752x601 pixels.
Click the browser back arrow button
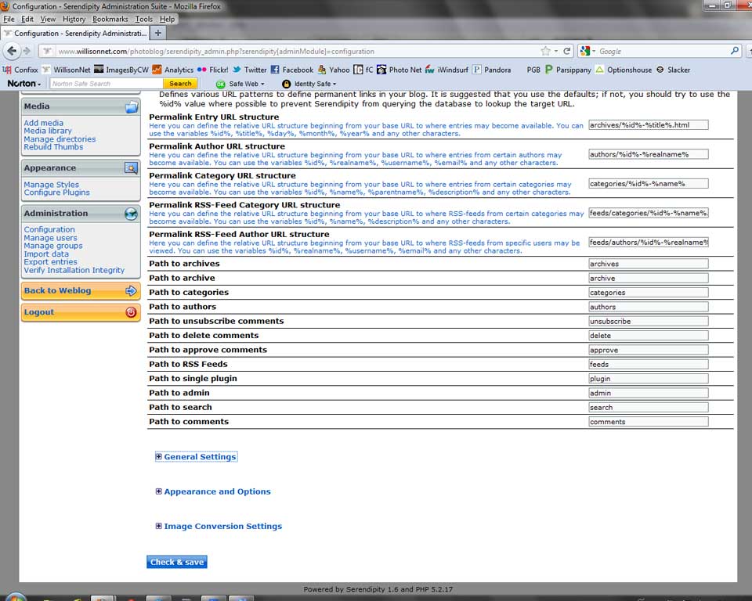click(x=12, y=51)
